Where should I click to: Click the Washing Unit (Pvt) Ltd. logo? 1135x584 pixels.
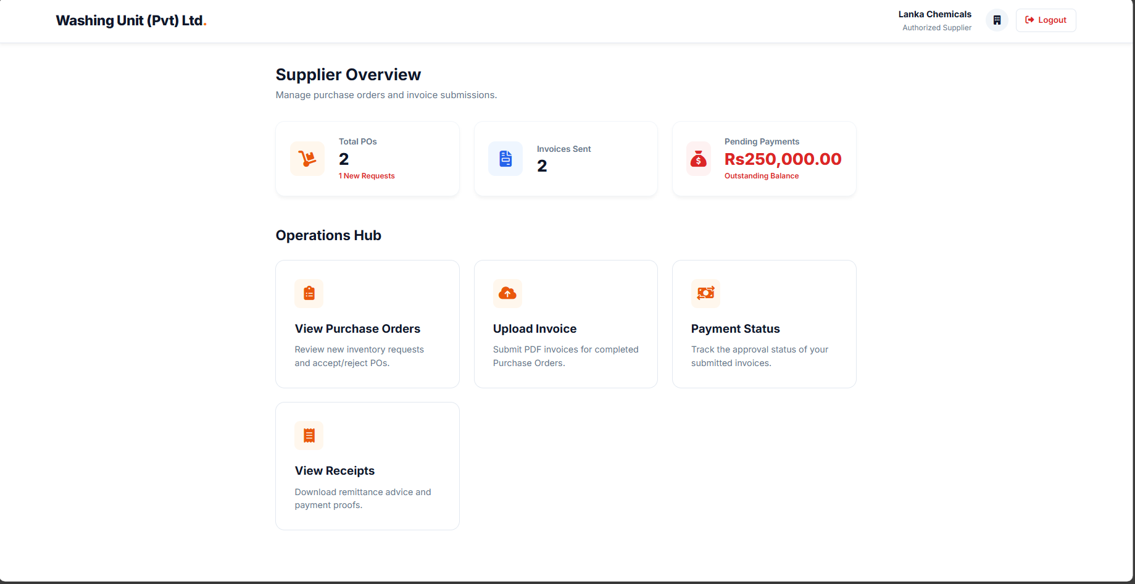click(x=131, y=20)
